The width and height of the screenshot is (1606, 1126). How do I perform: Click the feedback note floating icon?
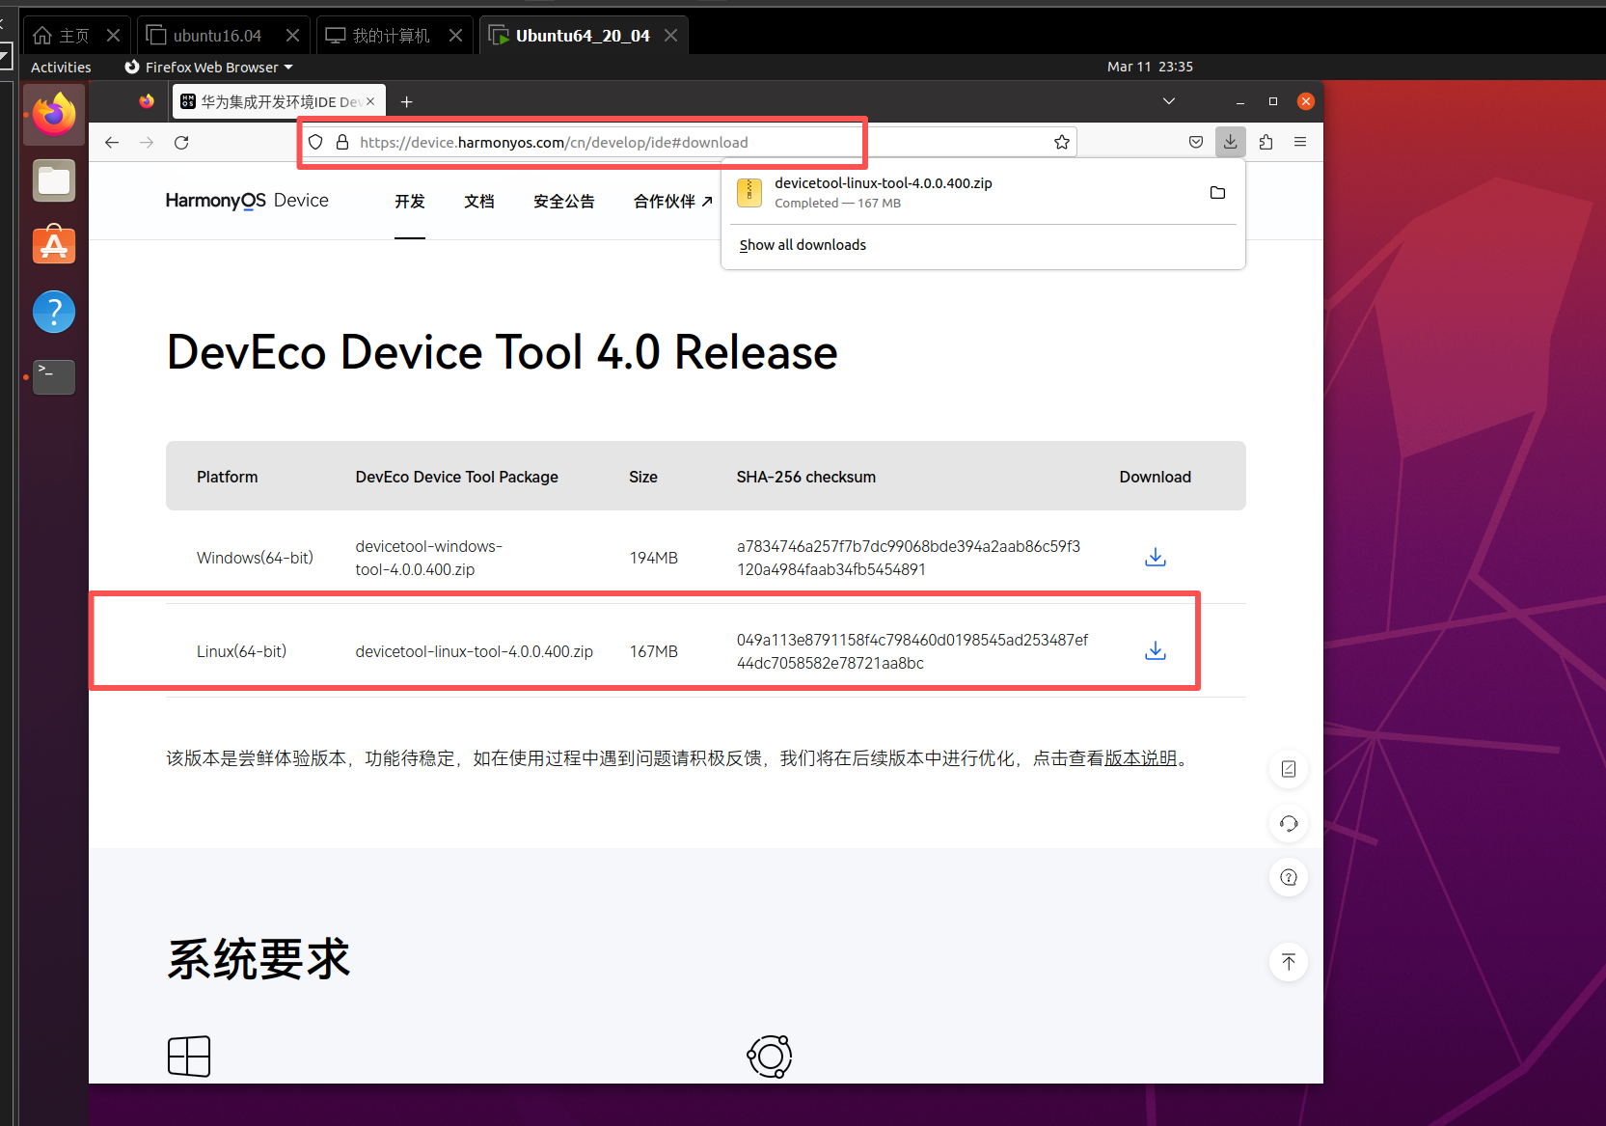click(1289, 769)
